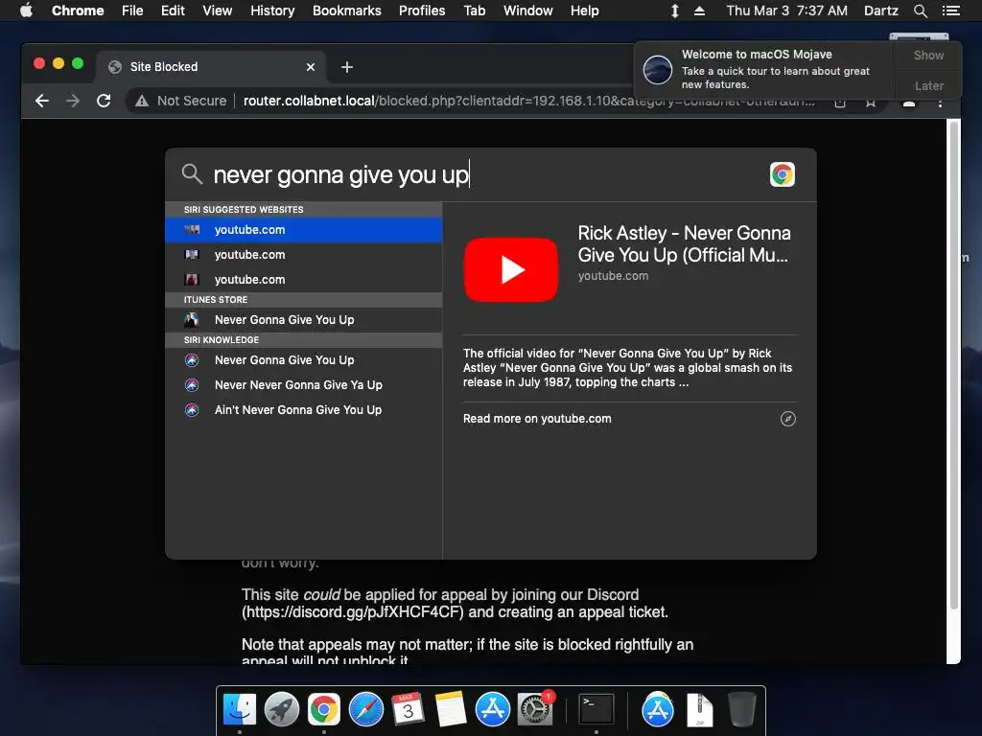Open Calendar from the Dock

(408, 710)
